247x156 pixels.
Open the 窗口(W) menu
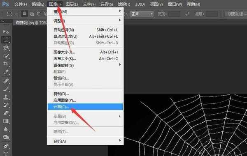tap(175, 4)
